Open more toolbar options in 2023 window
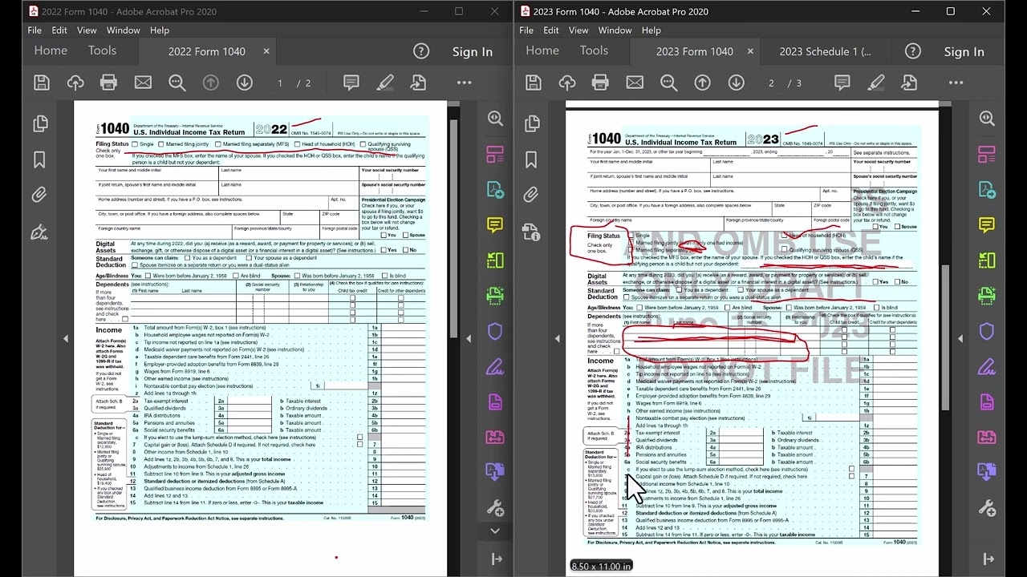1027x577 pixels. (956, 83)
